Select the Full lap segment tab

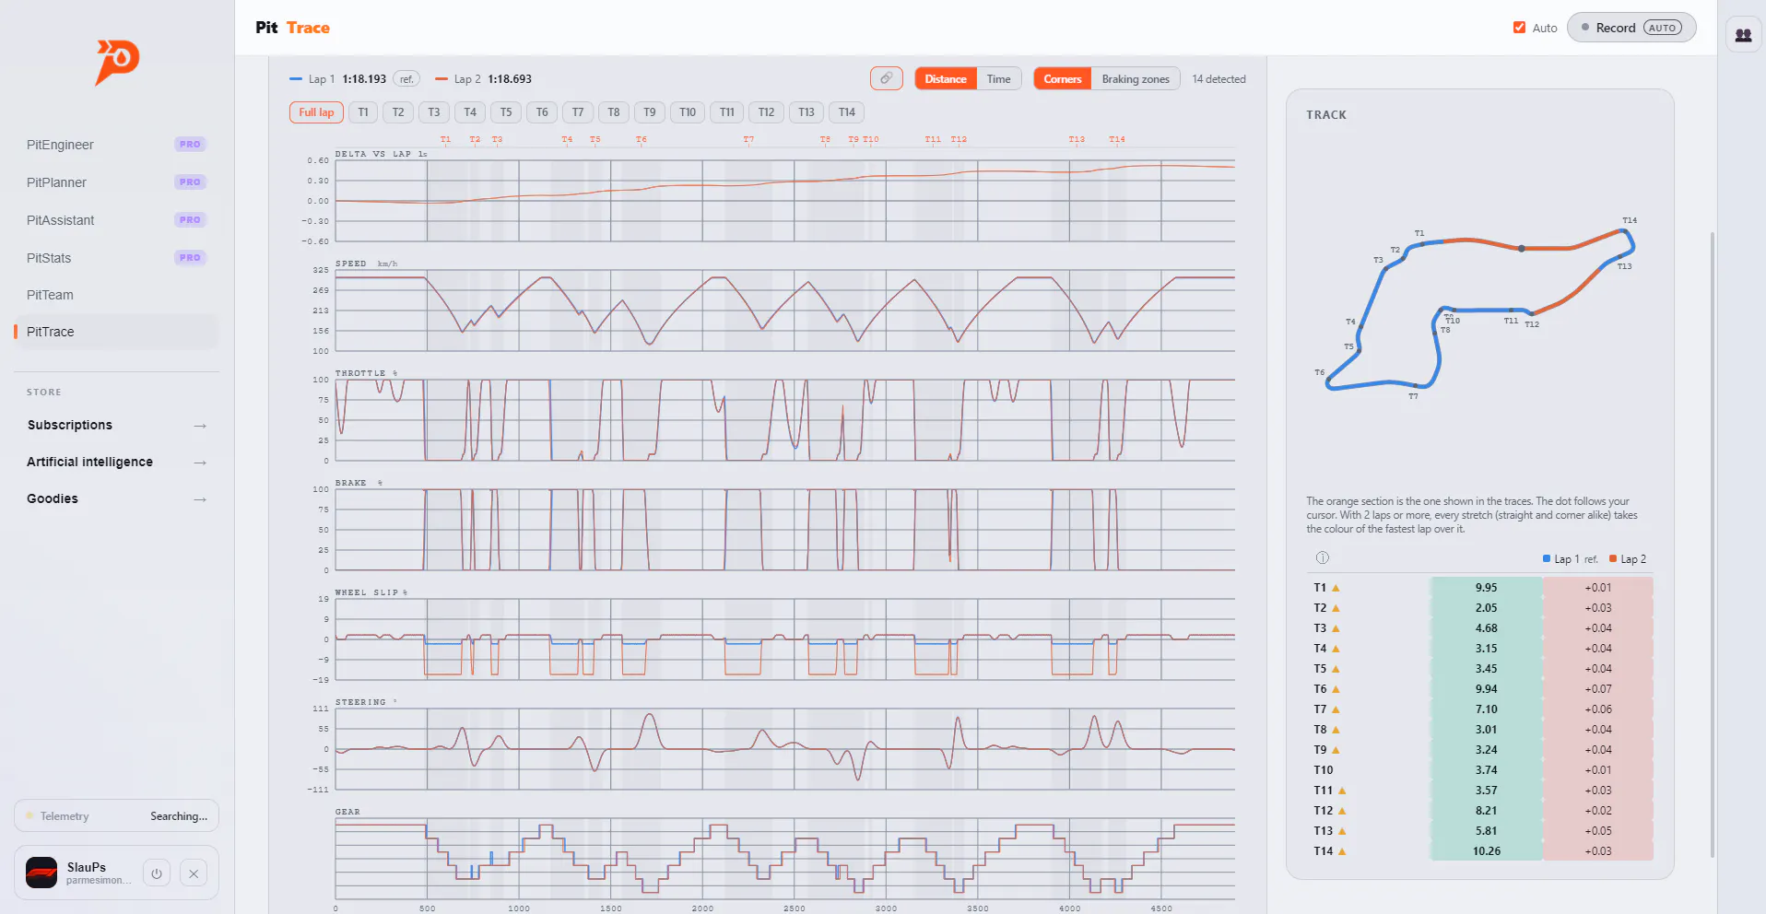pyautogui.click(x=316, y=112)
